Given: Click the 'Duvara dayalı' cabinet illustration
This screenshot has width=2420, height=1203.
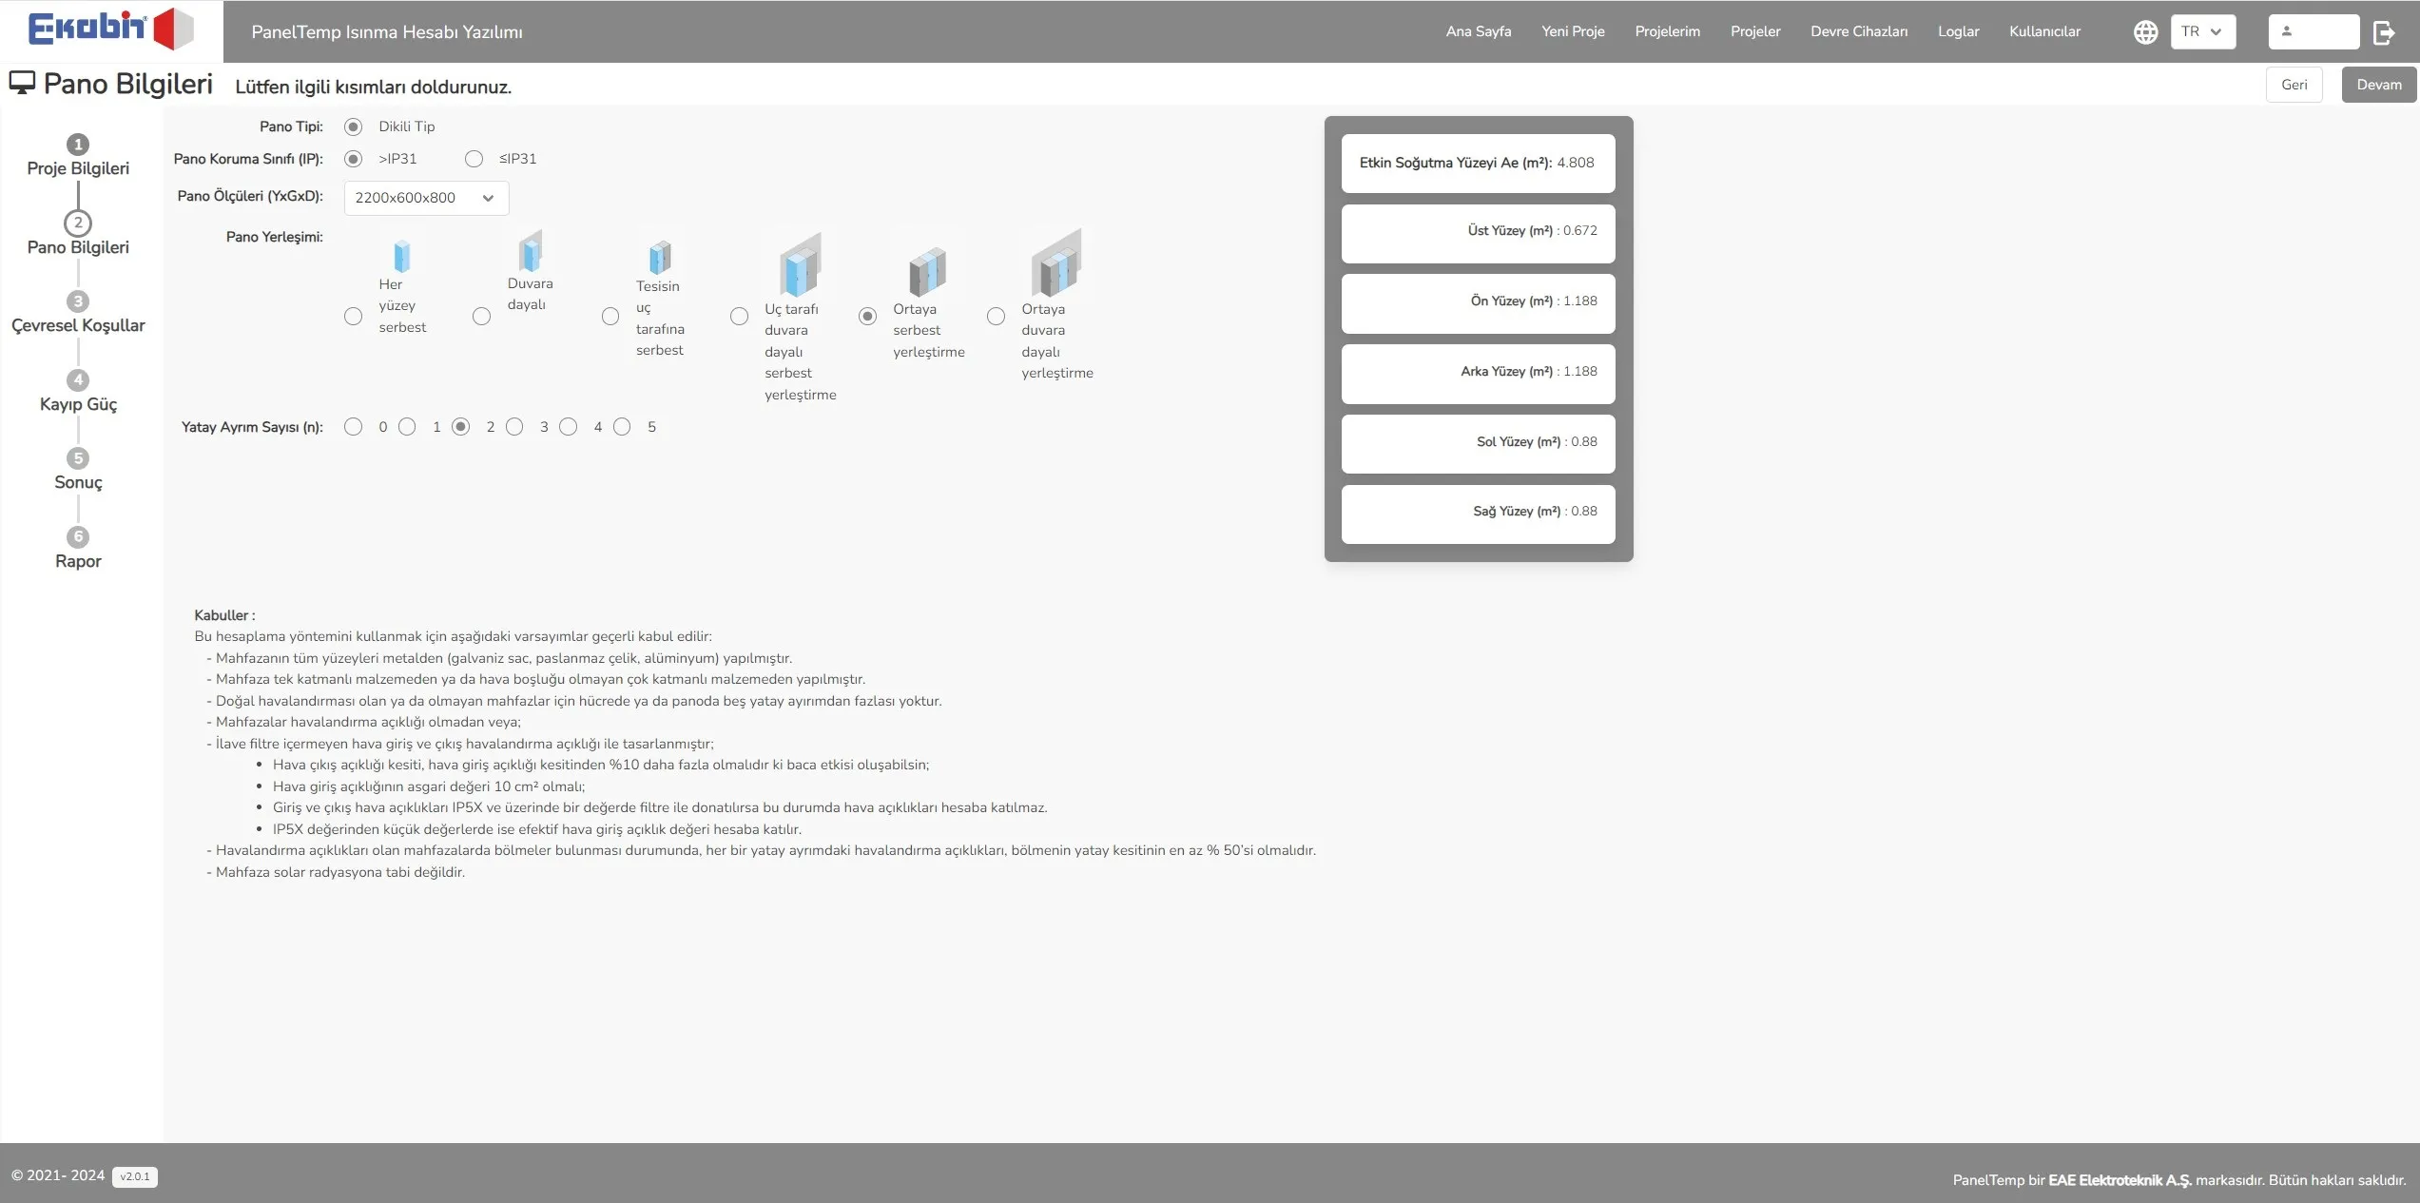Looking at the screenshot, I should tap(530, 252).
